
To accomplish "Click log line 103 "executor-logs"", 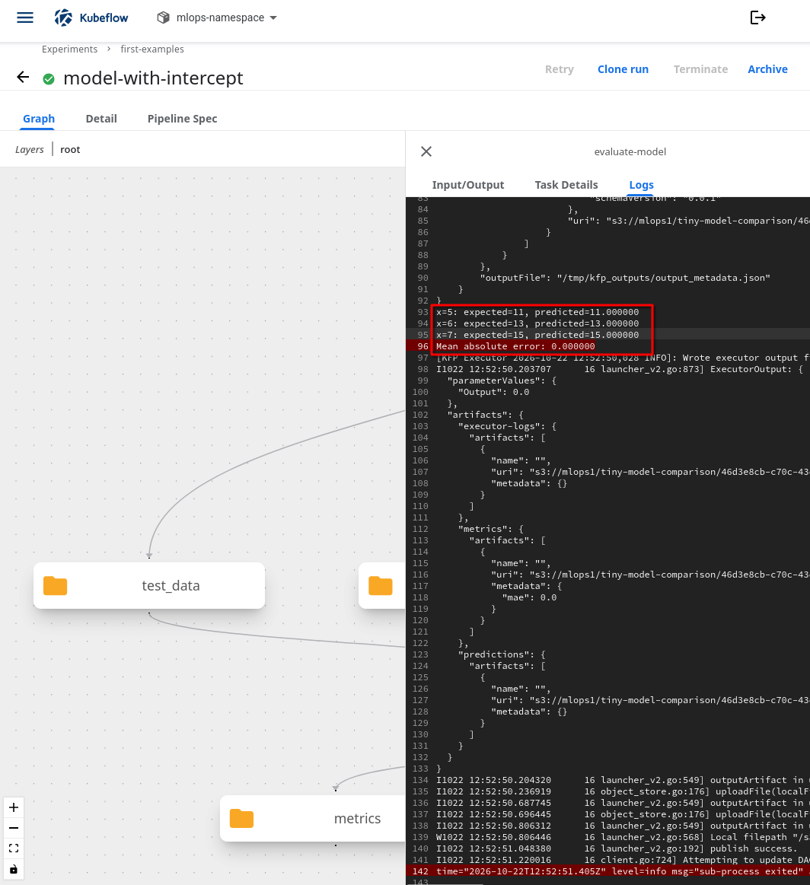I will click(x=508, y=426).
